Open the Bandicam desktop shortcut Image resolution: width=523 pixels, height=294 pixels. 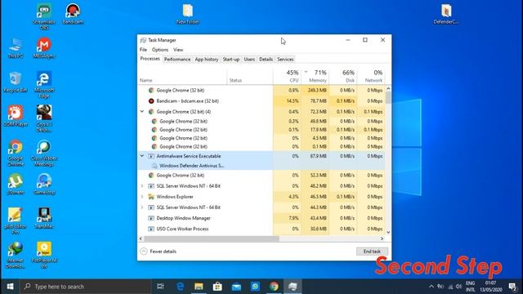pos(73,14)
